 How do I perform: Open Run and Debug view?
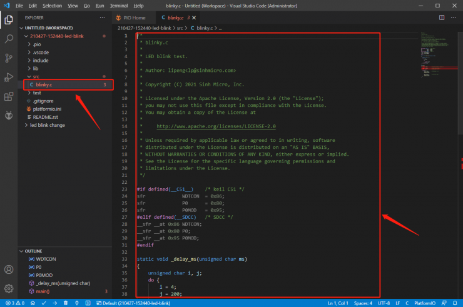pos(9,78)
